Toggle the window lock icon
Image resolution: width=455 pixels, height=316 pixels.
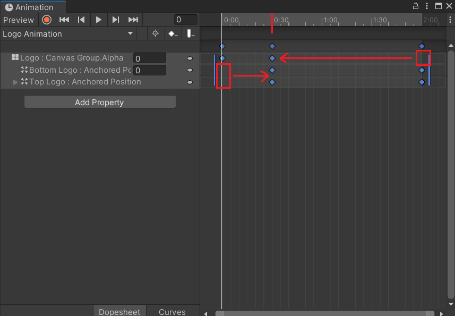[x=416, y=6]
